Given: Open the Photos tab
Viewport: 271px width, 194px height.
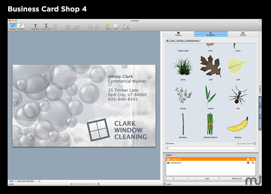Looking at the screenshot, I should (243, 34).
